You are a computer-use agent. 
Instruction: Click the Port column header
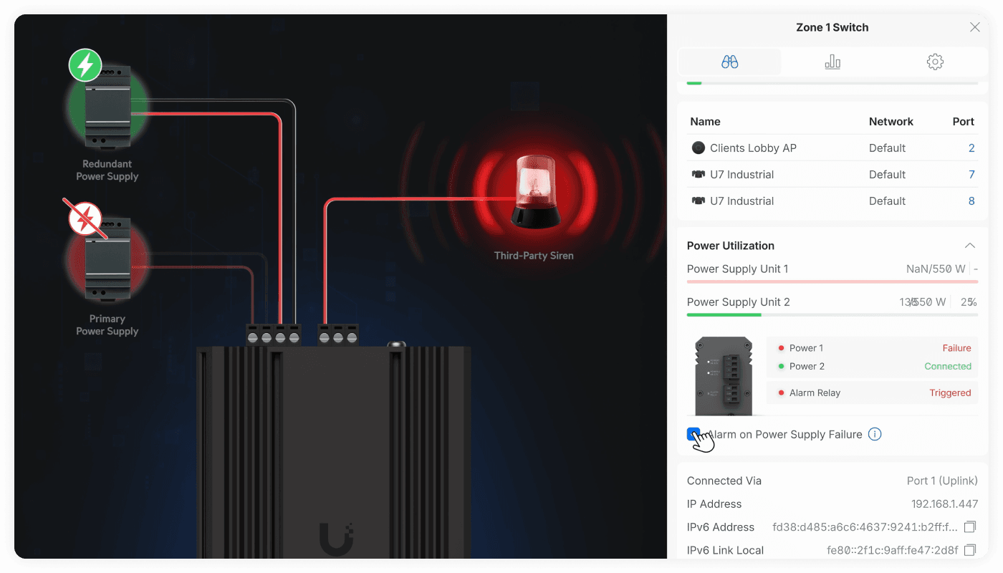964,122
